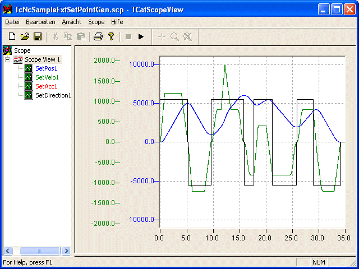Select the blue SetPos1 channel label
The width and height of the screenshot is (359, 269).
(x=46, y=68)
